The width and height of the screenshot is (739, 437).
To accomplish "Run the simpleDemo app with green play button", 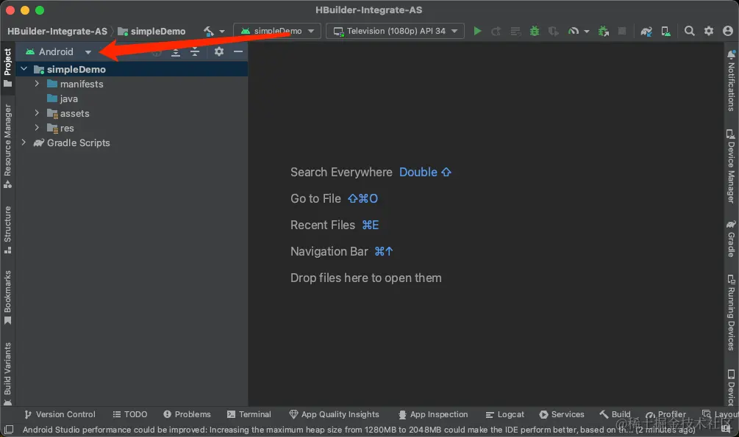I will [477, 31].
